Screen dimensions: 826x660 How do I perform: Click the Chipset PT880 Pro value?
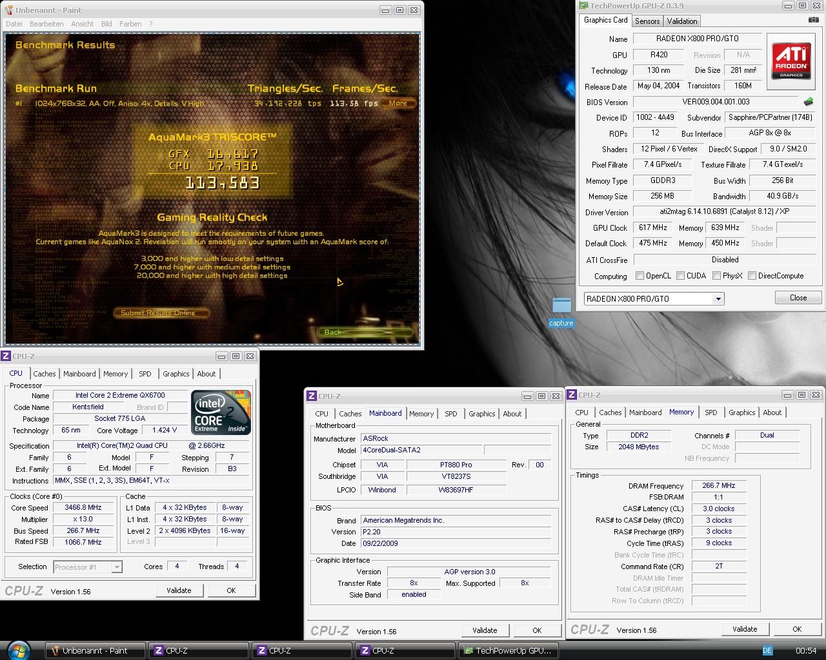point(456,465)
